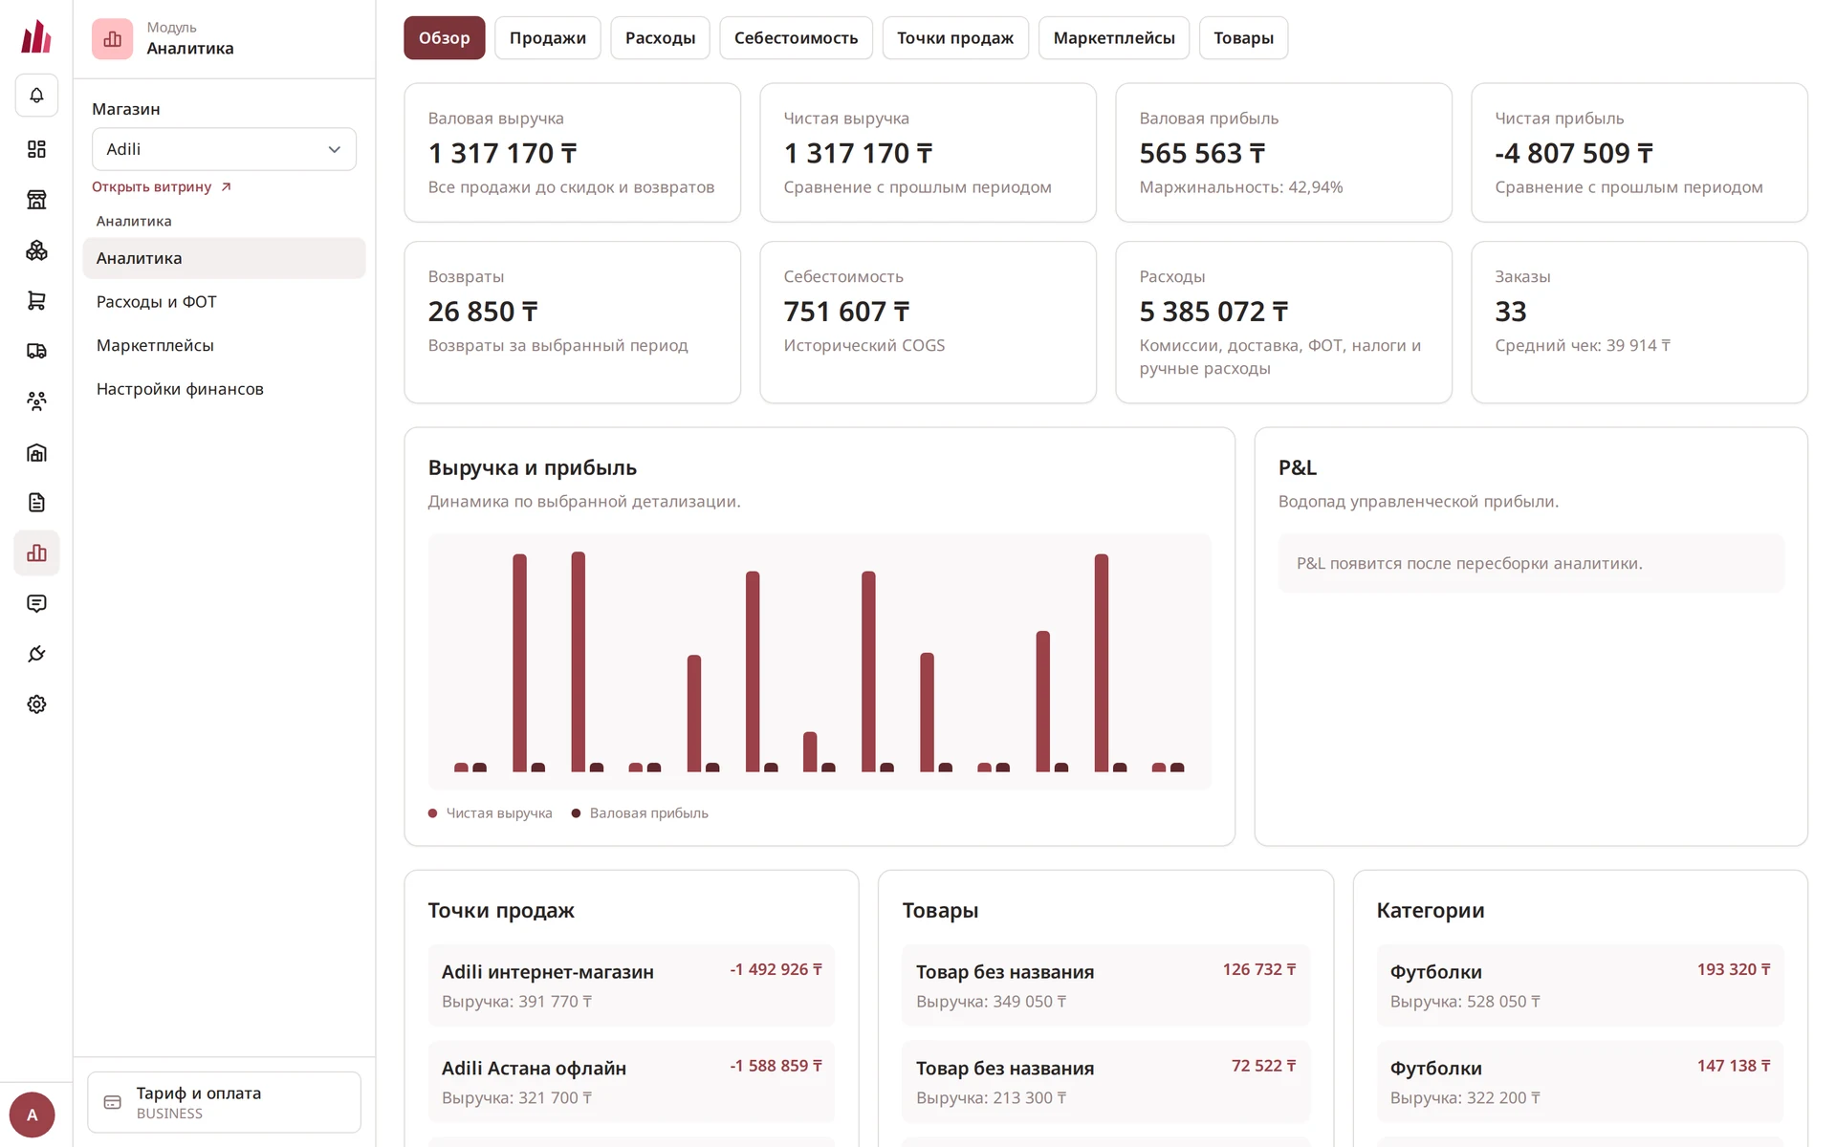The image size is (1836, 1147).
Task: Click the tallest chart bar, second from left
Action: 578,661
